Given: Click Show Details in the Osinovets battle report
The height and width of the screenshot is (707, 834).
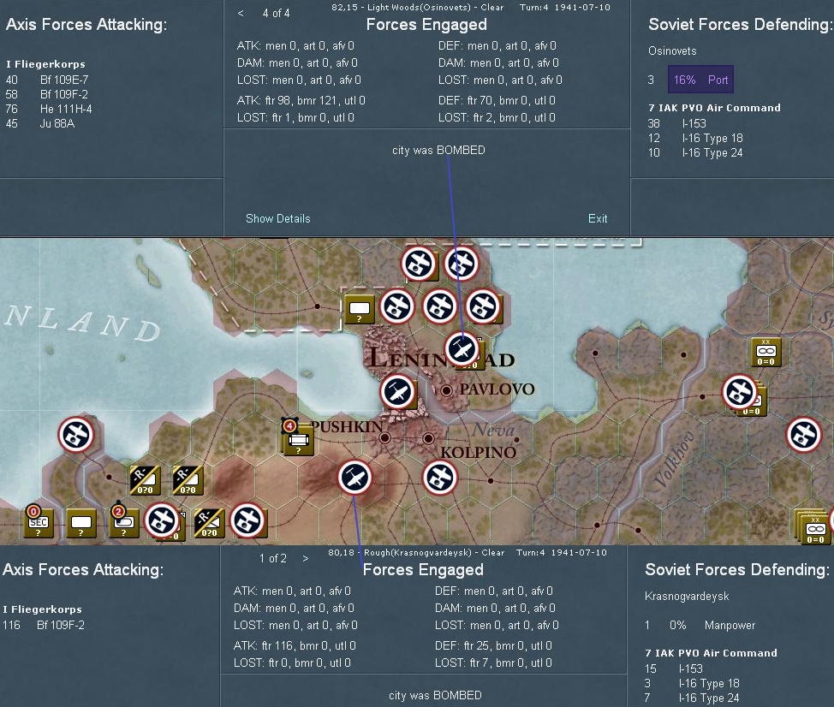Looking at the screenshot, I should pos(277,218).
